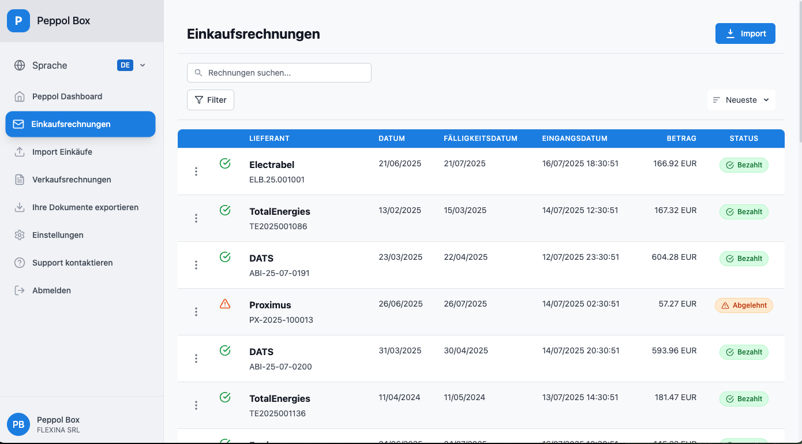Click the blue Import button

pos(745,33)
